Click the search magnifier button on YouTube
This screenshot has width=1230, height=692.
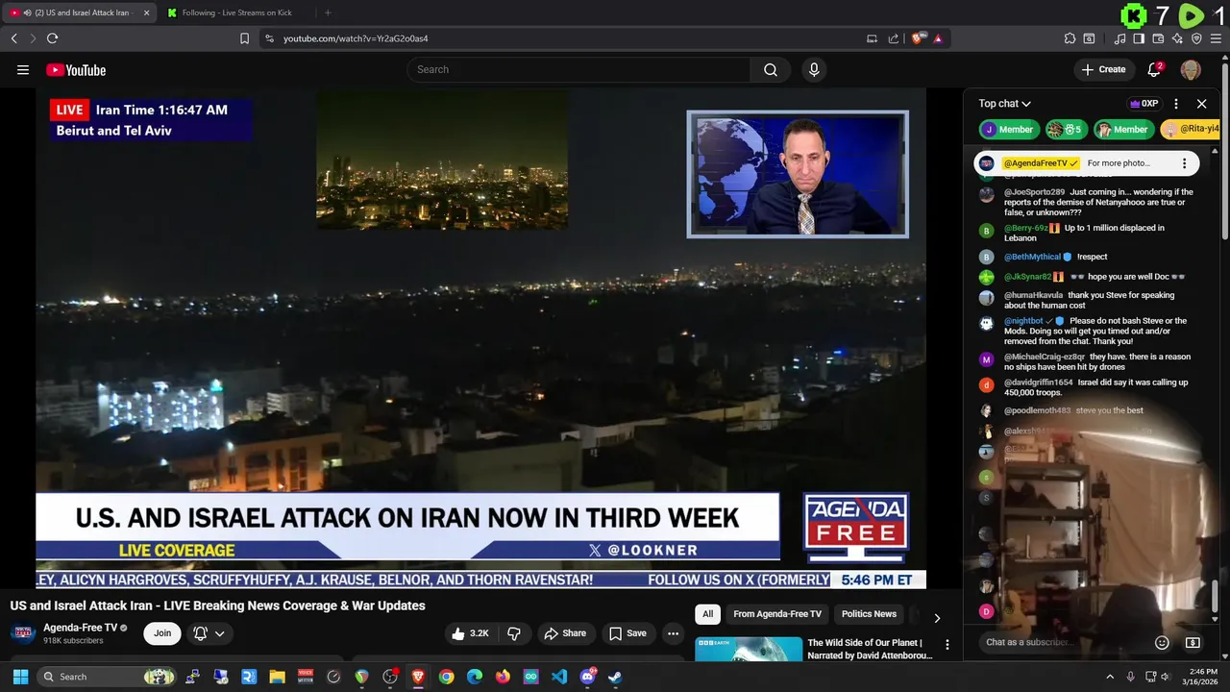(x=771, y=69)
